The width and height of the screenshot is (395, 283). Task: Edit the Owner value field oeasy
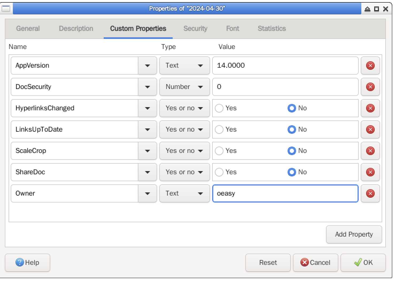(285, 193)
